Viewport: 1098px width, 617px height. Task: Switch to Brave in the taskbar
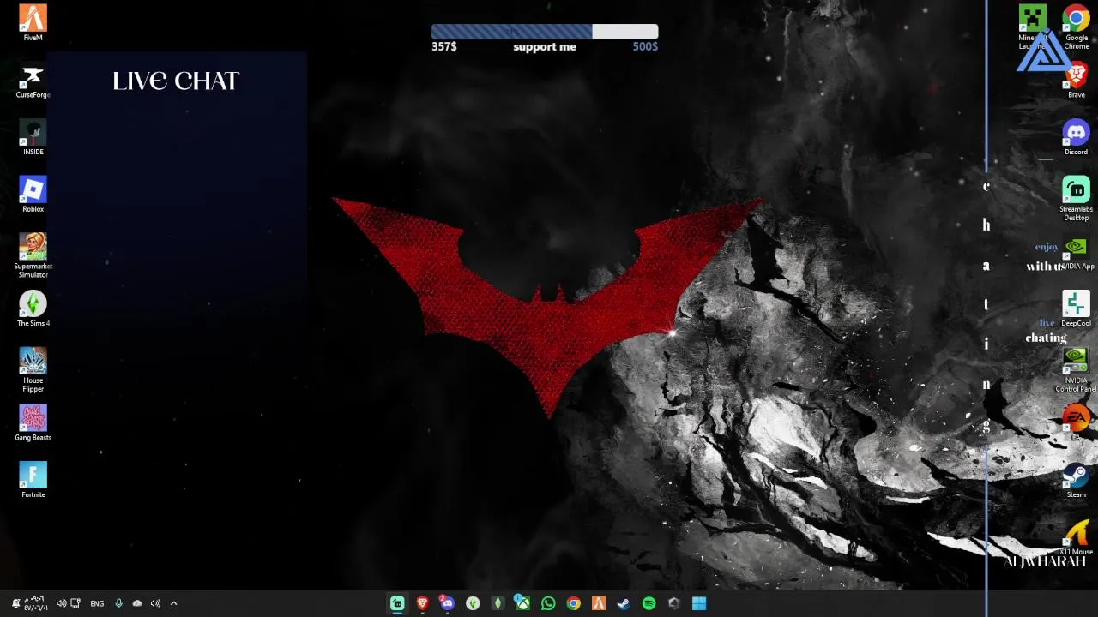(422, 603)
